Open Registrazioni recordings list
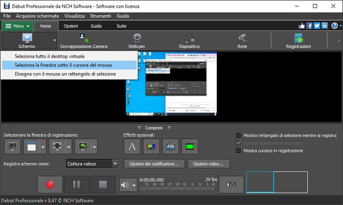The image size is (343, 205). click(298, 41)
